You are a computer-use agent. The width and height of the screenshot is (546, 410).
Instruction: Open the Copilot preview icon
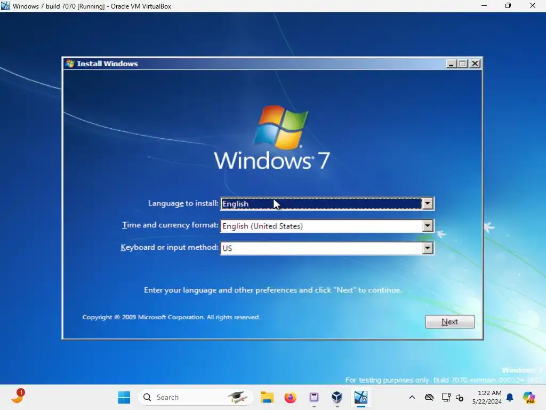pos(529,397)
